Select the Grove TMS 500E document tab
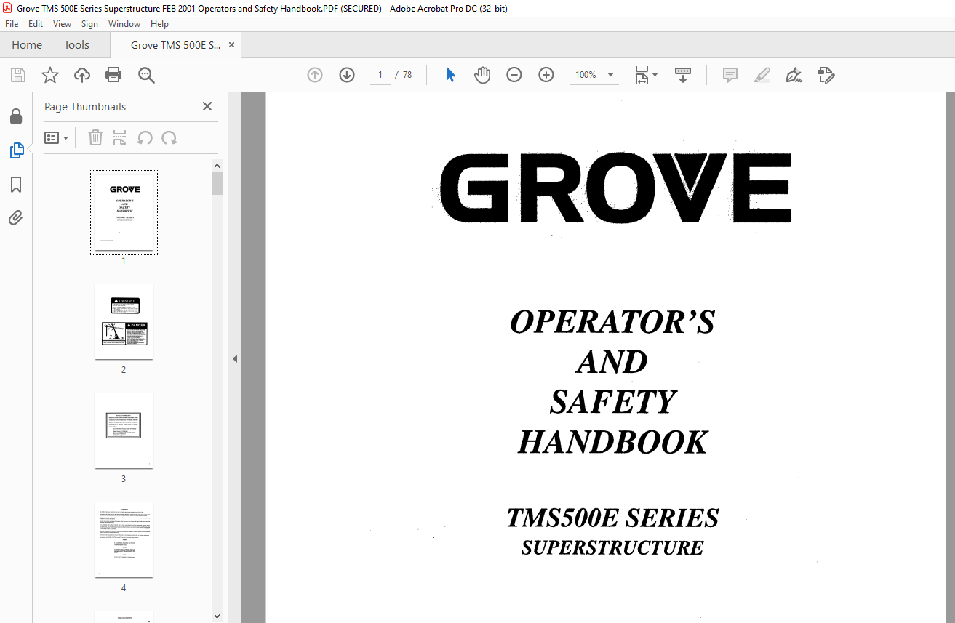 coord(175,45)
